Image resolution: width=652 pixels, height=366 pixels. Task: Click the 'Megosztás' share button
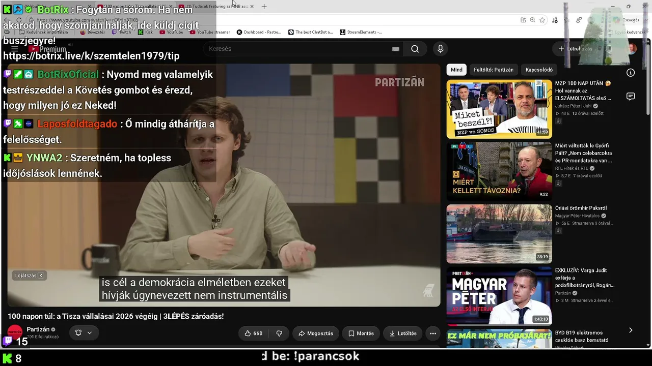(x=316, y=333)
